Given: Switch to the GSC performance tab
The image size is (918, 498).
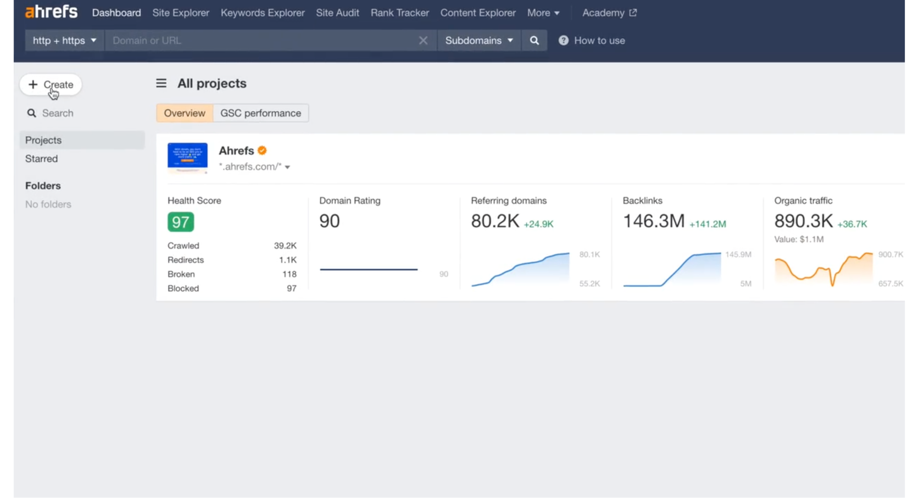Looking at the screenshot, I should (261, 113).
